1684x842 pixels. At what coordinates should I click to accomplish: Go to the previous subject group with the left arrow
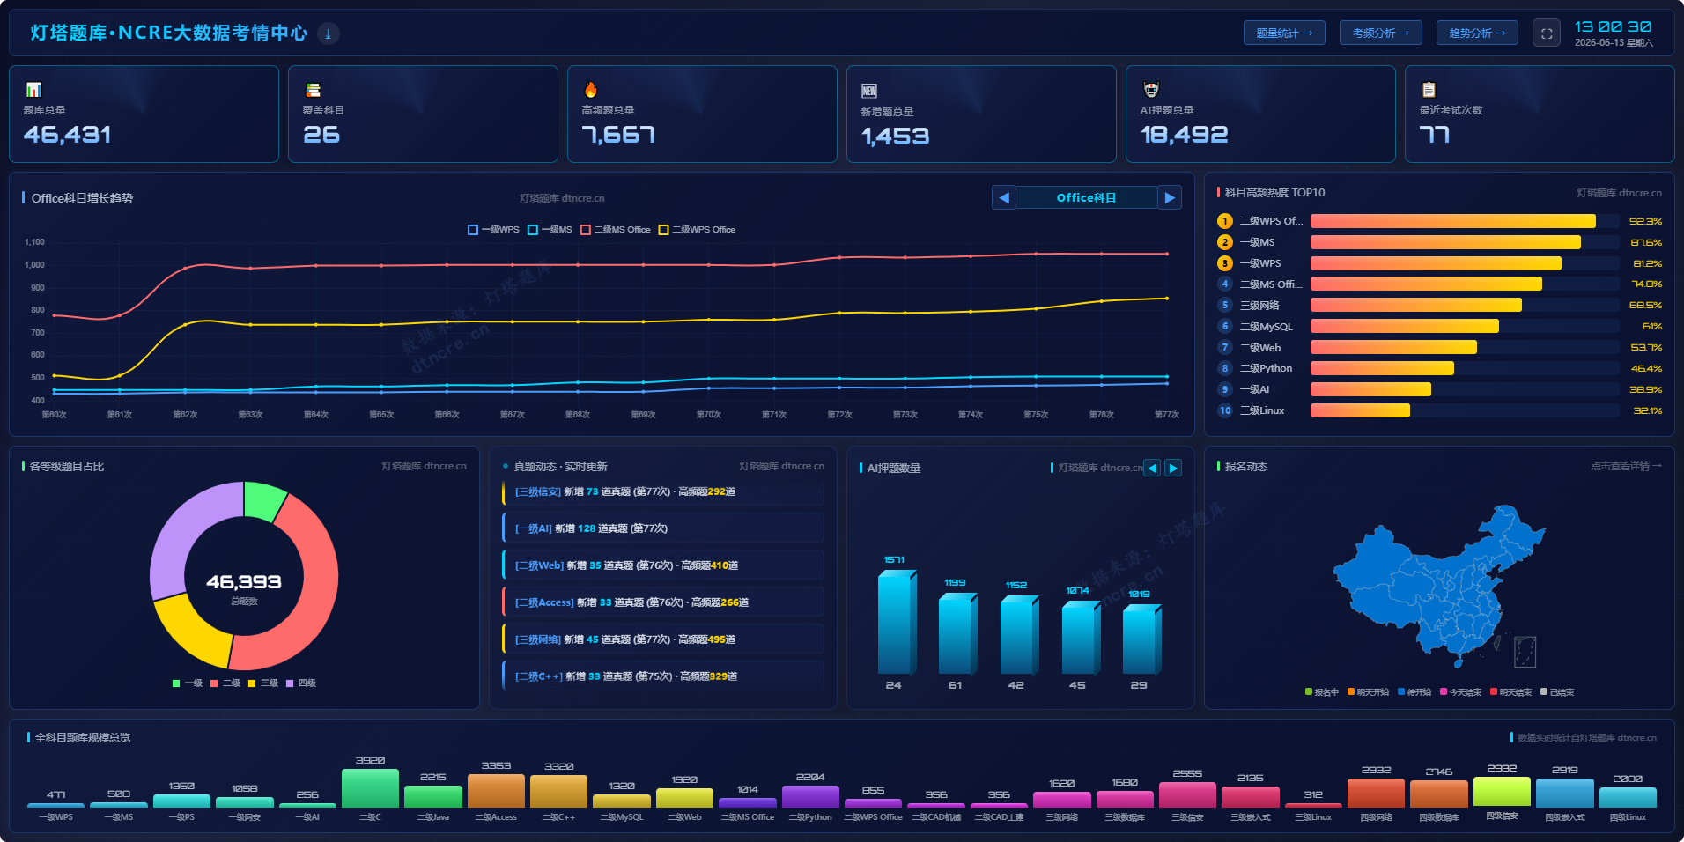(1003, 197)
